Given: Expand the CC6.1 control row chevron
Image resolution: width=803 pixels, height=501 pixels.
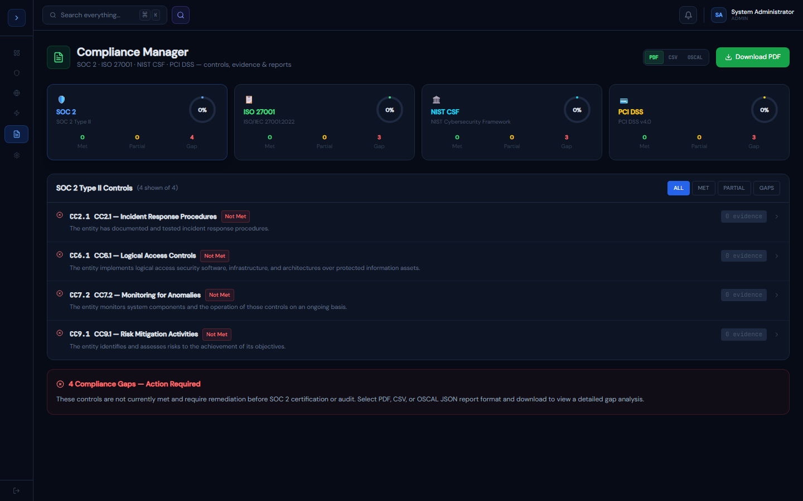Looking at the screenshot, I should click(777, 256).
